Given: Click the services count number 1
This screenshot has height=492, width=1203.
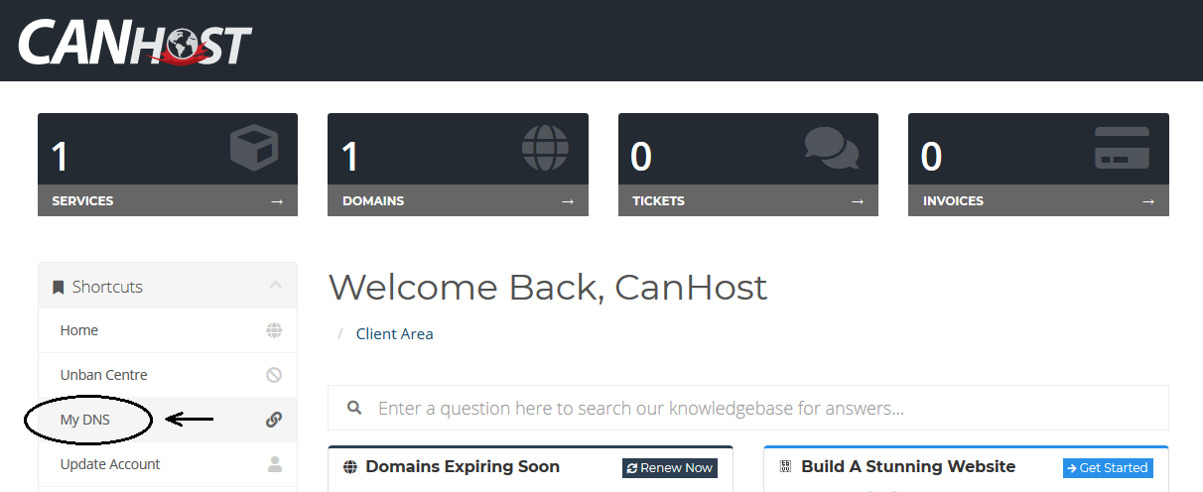Looking at the screenshot, I should pyautogui.click(x=60, y=157).
